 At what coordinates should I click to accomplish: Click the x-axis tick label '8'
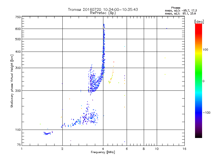coord(144,149)
